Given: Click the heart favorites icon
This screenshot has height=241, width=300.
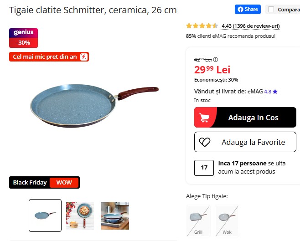Looking at the screenshot, I should [205, 142].
